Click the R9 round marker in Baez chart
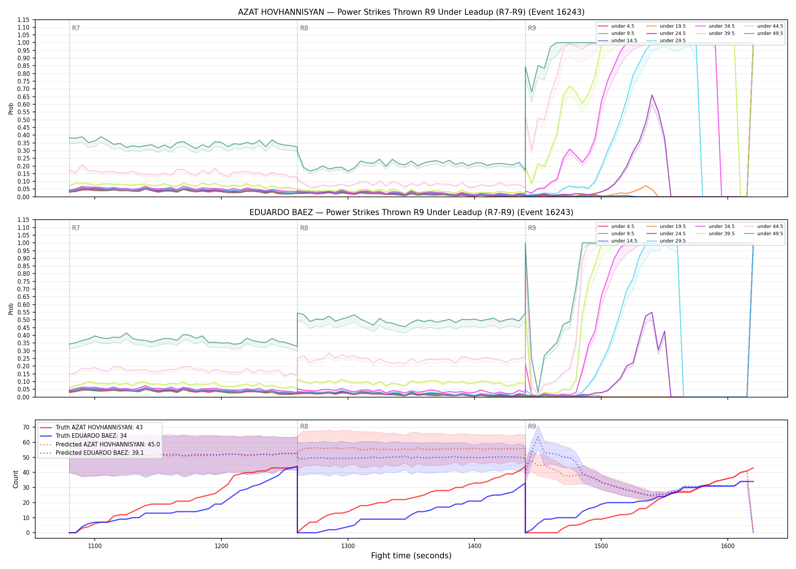This screenshot has width=796, height=569. coord(532,228)
